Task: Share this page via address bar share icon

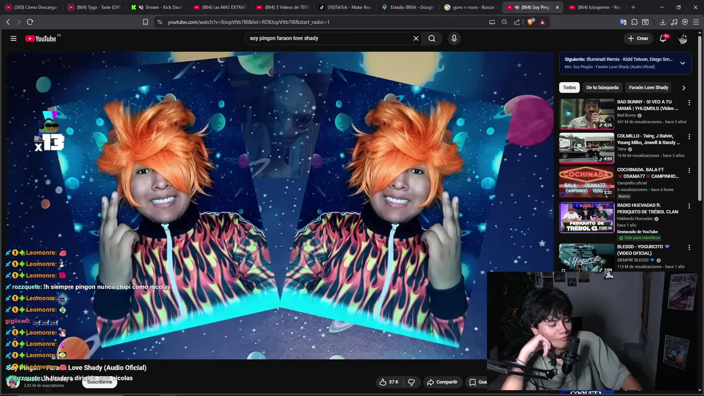Action: [x=517, y=22]
